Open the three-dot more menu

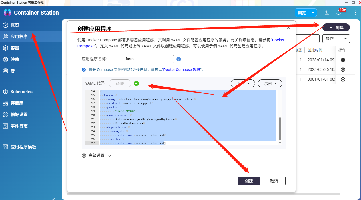(x=356, y=13)
